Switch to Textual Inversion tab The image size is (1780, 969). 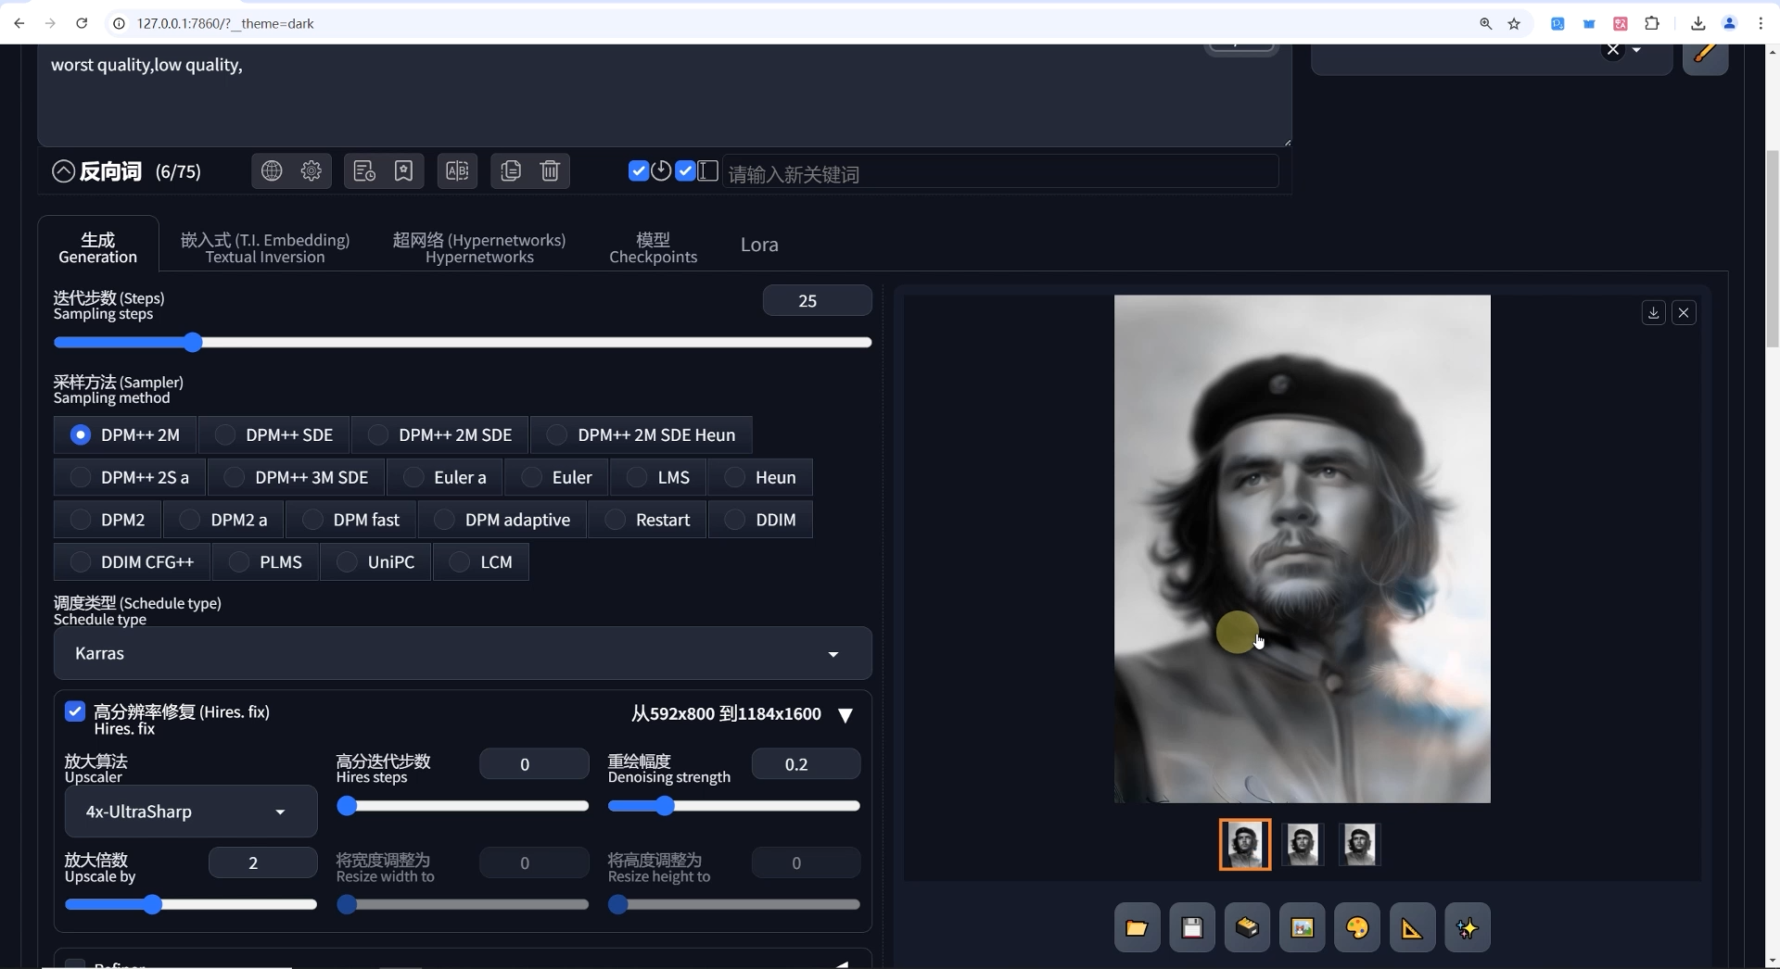pyautogui.click(x=265, y=248)
